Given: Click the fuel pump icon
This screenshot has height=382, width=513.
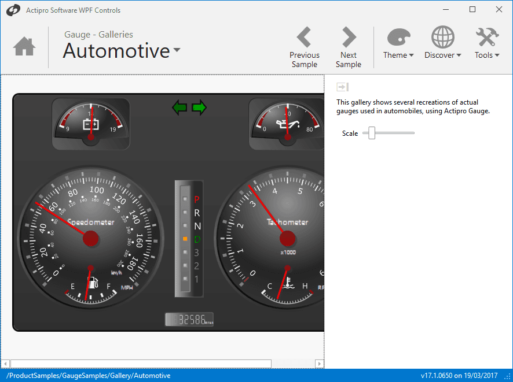Looking at the screenshot, I should (x=94, y=283).
